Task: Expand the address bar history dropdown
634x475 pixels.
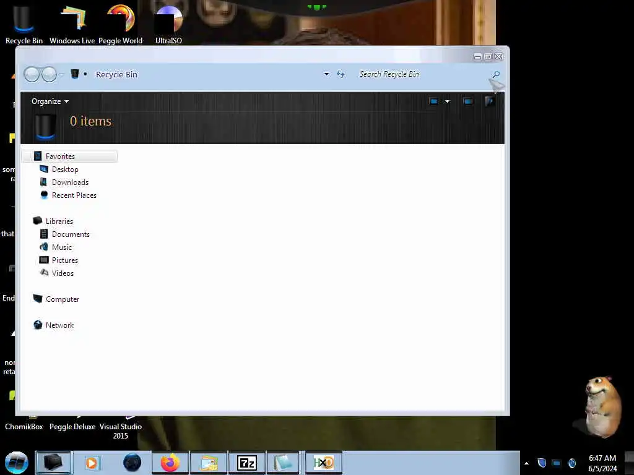Action: (326, 74)
